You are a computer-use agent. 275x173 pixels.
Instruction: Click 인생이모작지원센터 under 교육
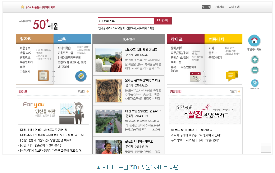(69, 57)
